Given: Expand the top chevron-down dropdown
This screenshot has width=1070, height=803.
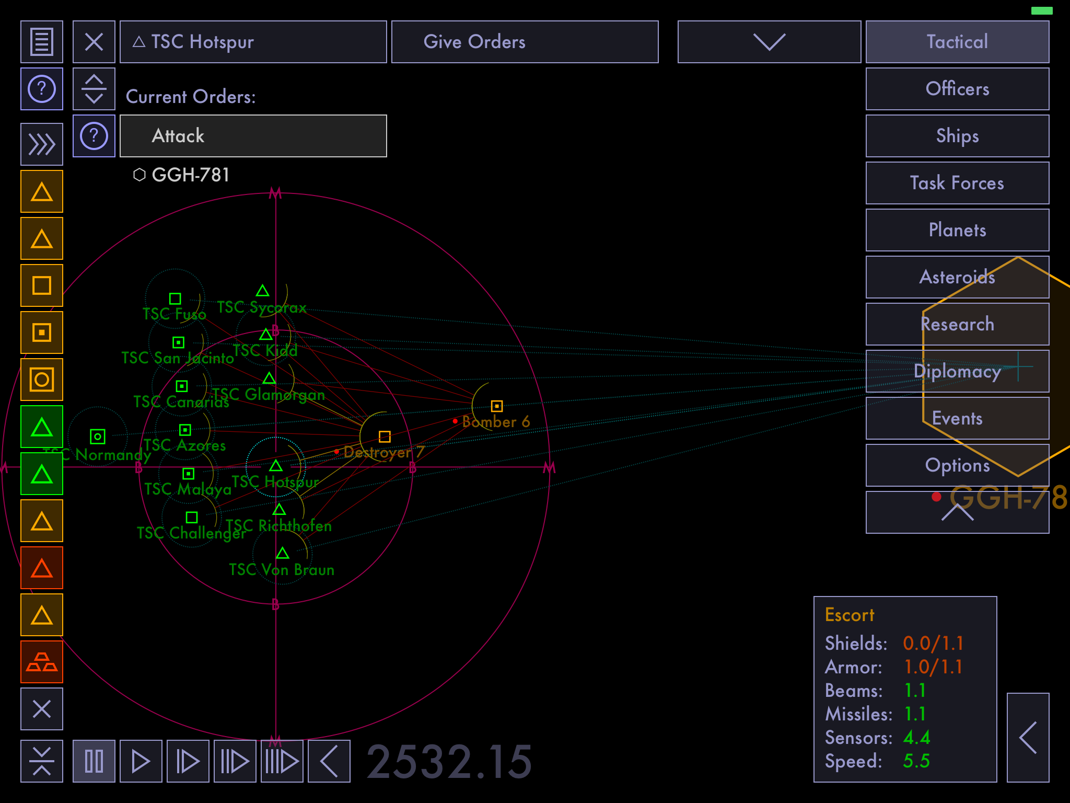Looking at the screenshot, I should 769,42.
